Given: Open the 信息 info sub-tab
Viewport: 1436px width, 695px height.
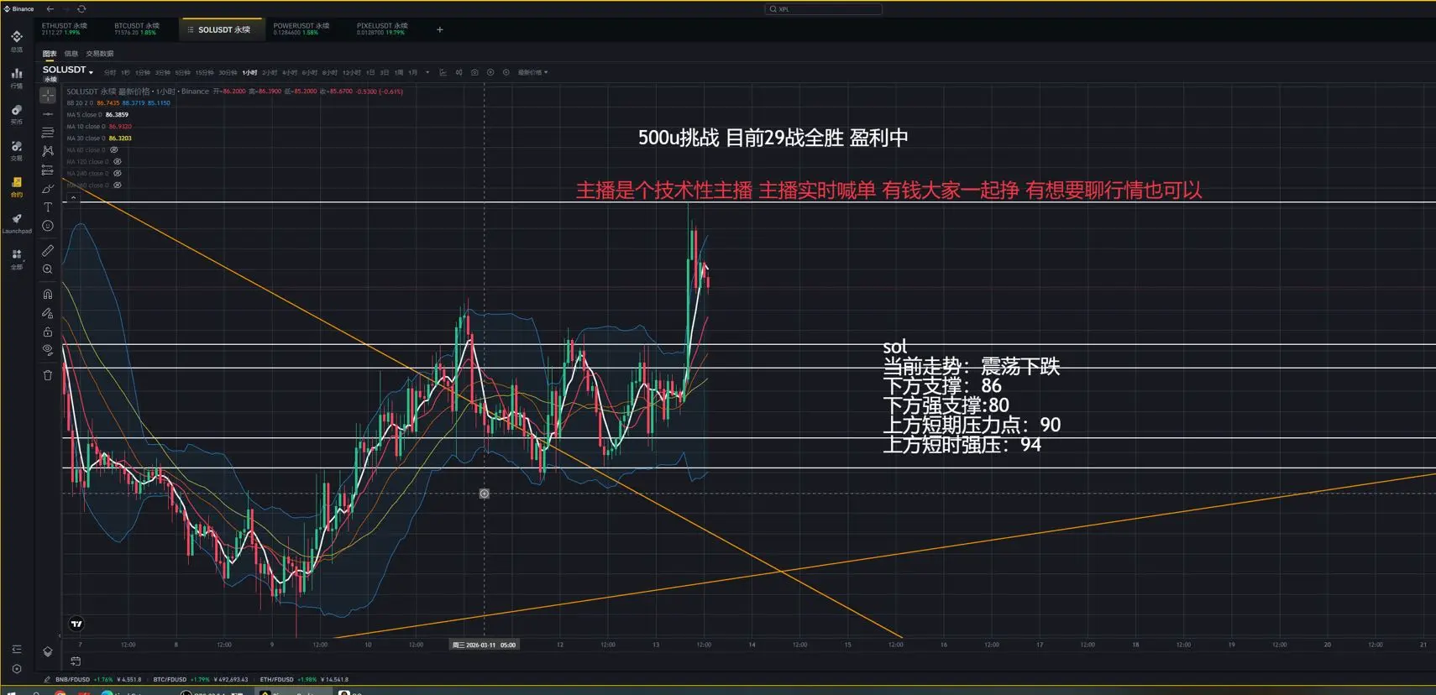Looking at the screenshot, I should pos(71,54).
